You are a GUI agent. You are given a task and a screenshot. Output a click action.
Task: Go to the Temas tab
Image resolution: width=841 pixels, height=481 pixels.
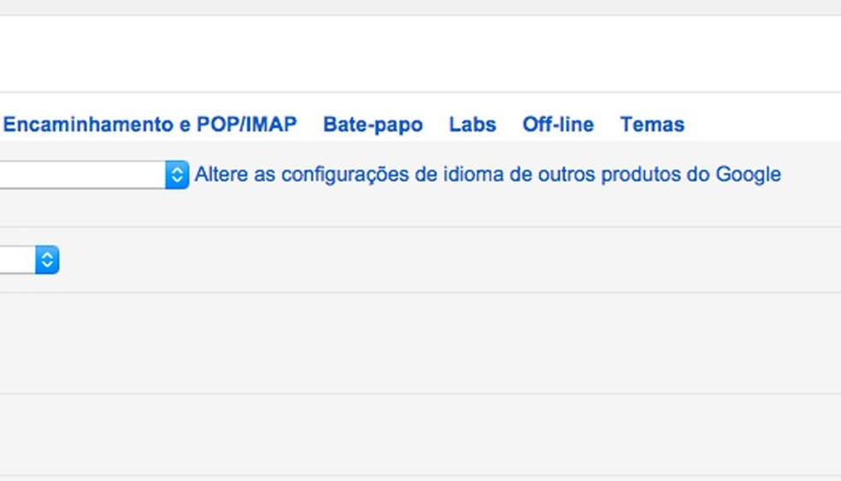pos(652,125)
